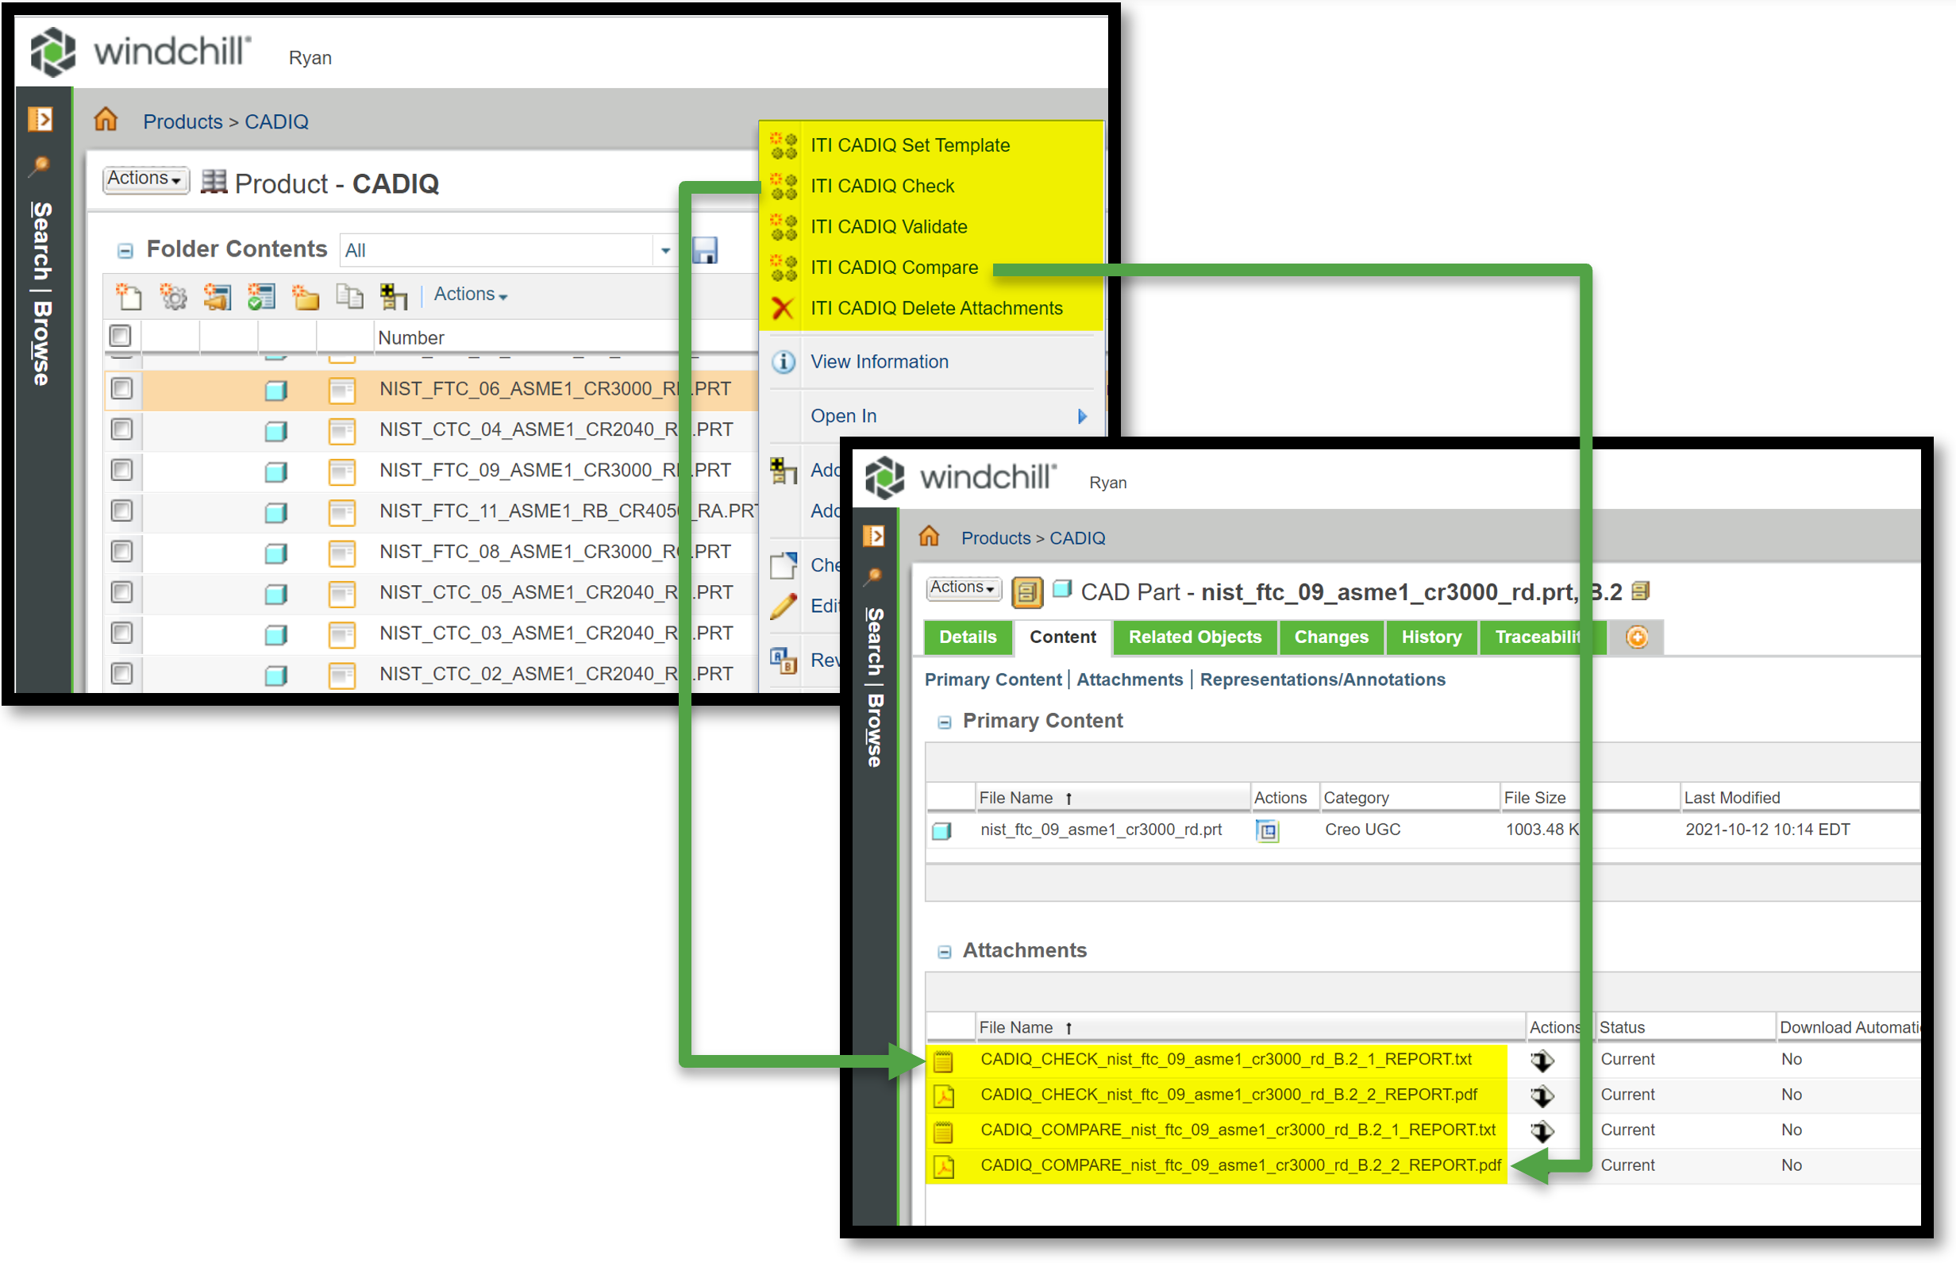Click the download action icon for CADIQ_COMPARE REPORT.txt

[1542, 1131]
